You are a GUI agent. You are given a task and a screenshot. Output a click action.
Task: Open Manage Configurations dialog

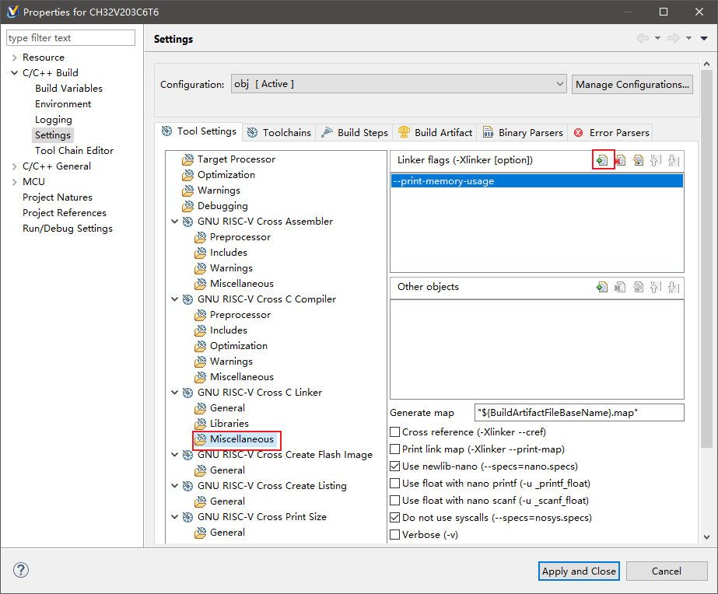(x=632, y=85)
